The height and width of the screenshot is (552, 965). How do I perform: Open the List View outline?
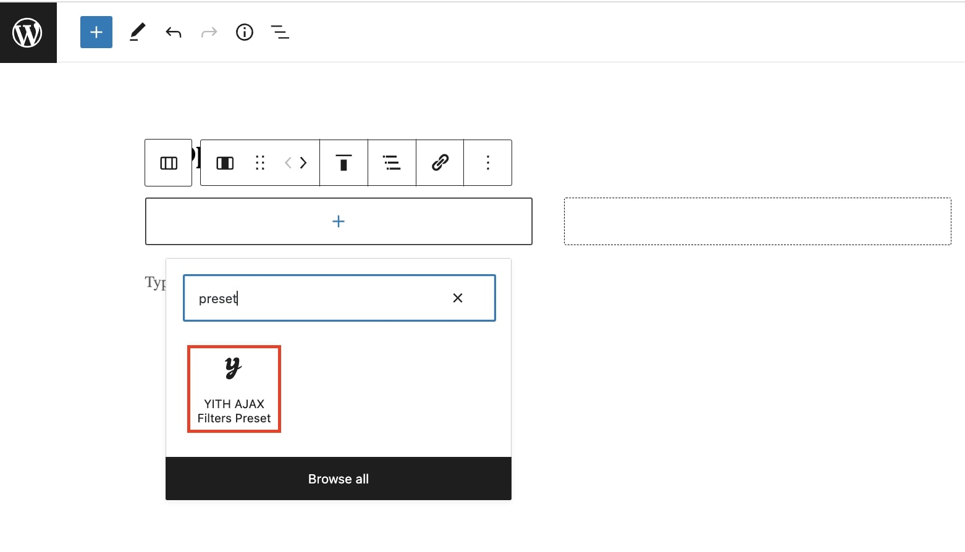tap(280, 32)
